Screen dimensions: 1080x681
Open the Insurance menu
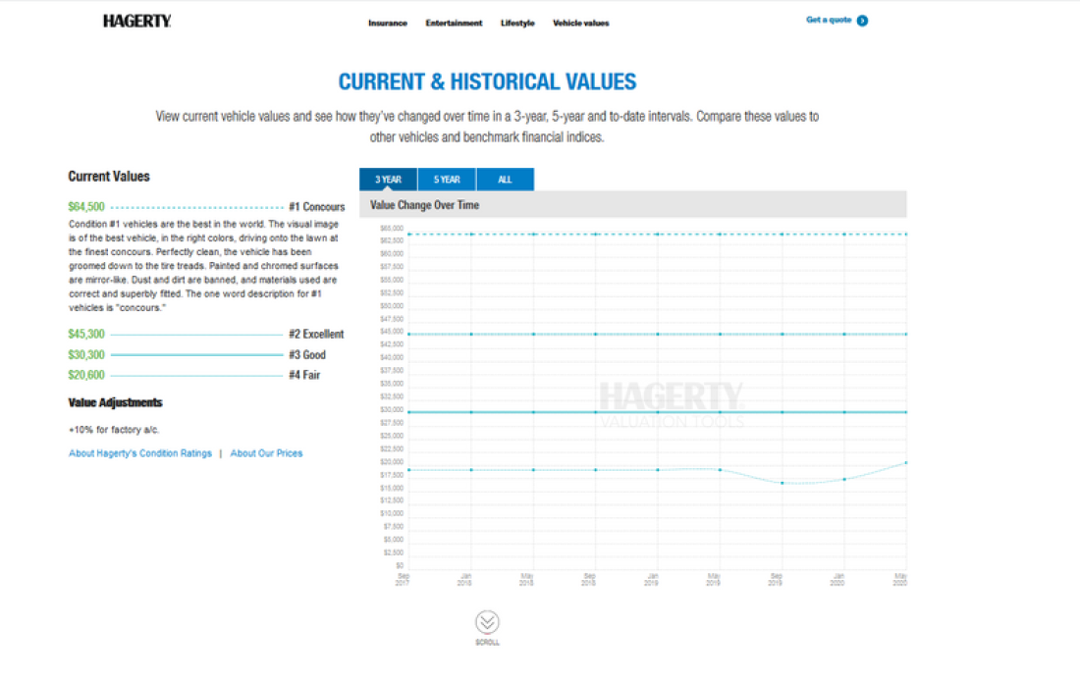click(388, 24)
